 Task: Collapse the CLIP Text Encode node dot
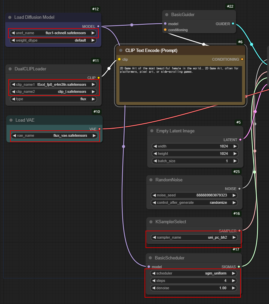coord(121,50)
